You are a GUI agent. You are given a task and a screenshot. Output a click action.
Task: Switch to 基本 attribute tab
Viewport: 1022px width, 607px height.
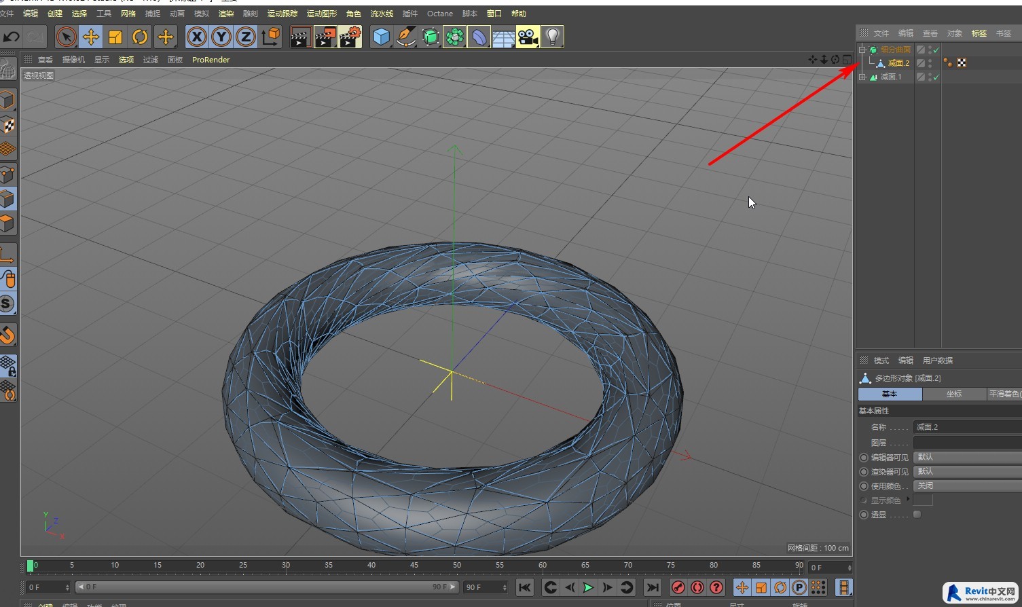[890, 394]
